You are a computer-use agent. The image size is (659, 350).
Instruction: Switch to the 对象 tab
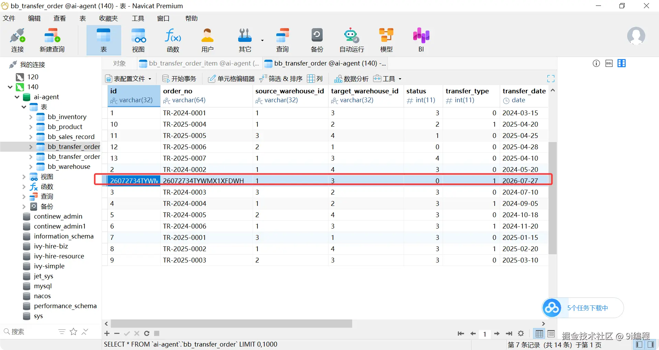coord(119,63)
